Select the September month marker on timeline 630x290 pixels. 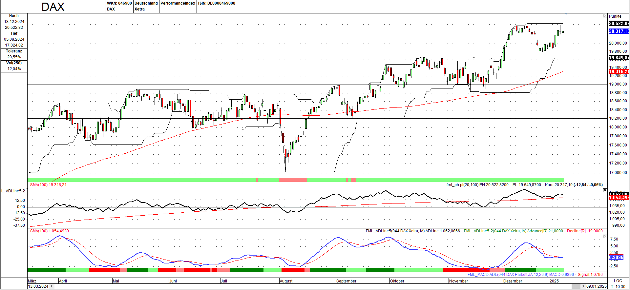point(346,281)
